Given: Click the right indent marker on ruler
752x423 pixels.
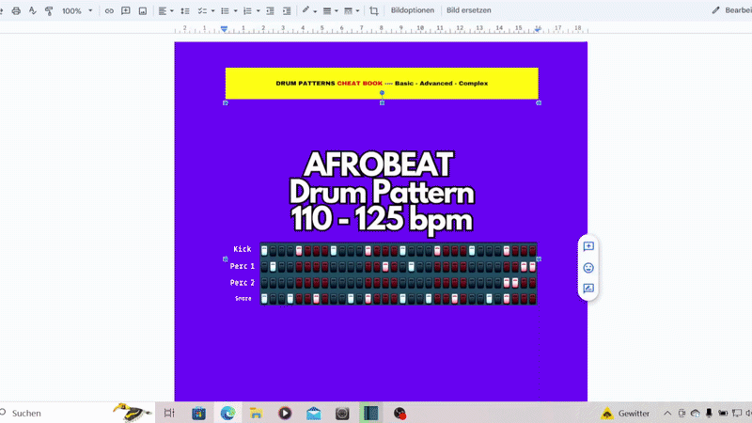Looking at the screenshot, I should tap(538, 29).
